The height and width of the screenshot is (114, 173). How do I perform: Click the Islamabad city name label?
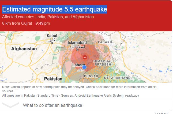[x=77, y=43]
